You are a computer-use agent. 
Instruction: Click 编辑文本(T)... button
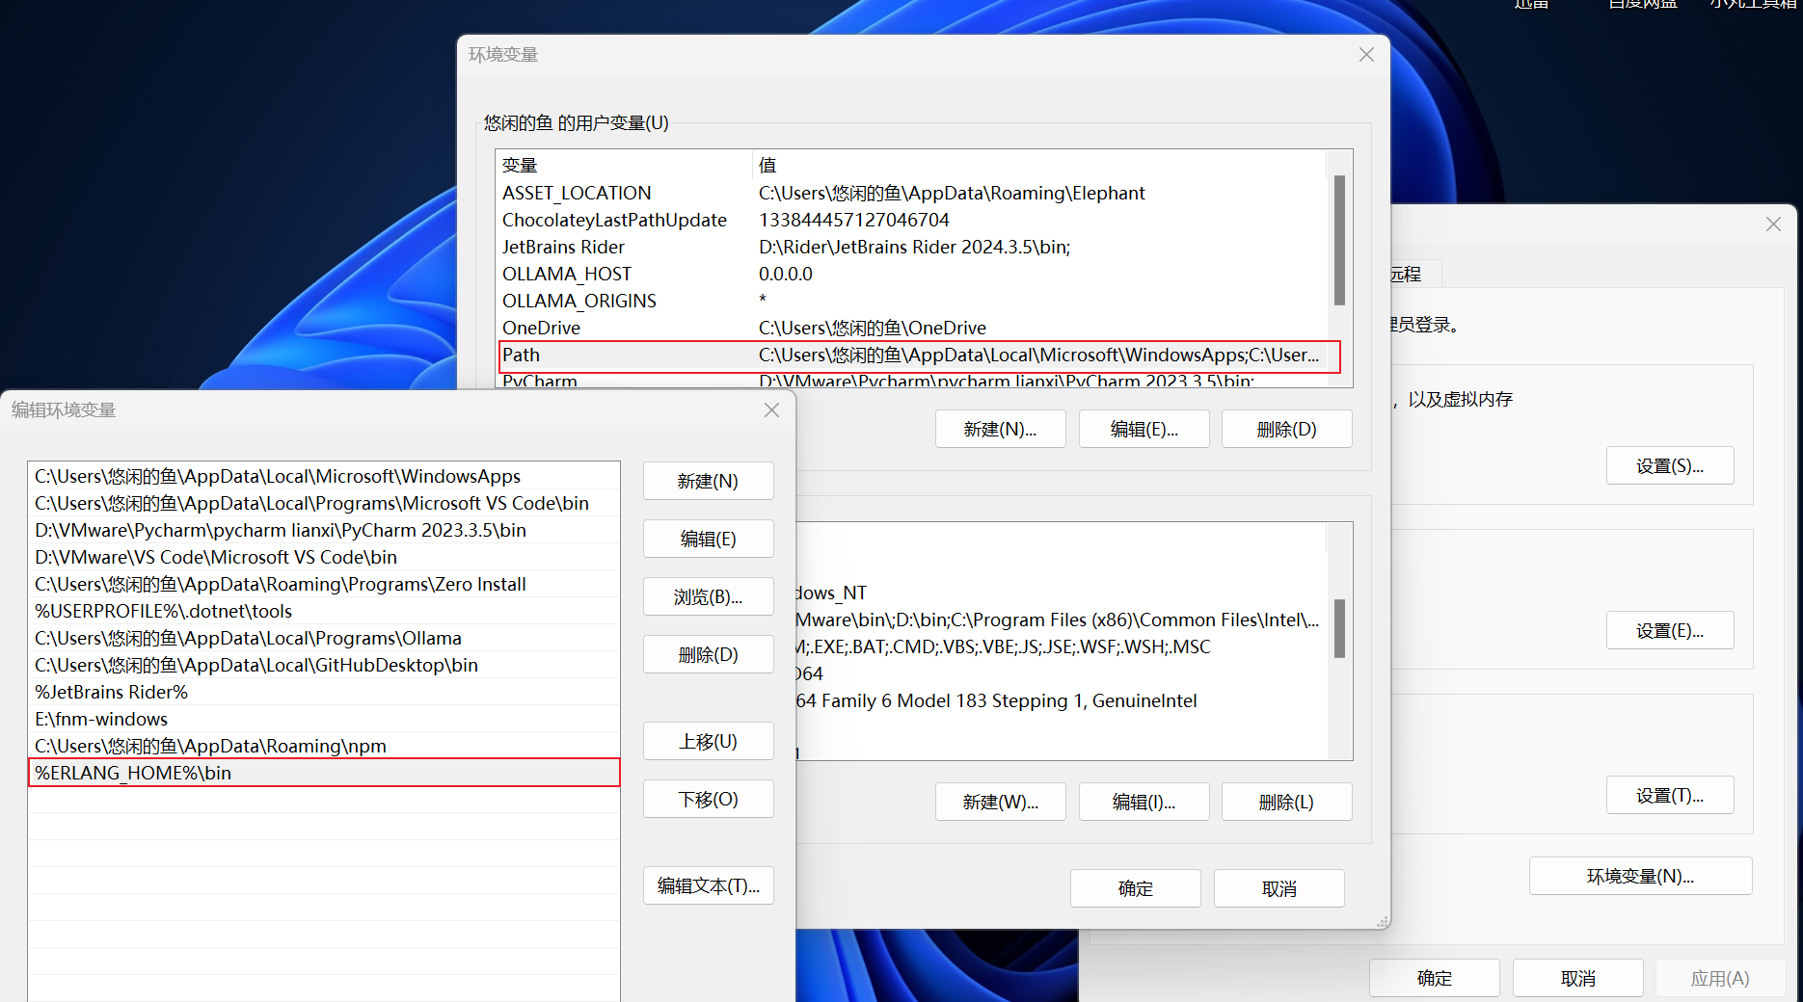click(x=709, y=885)
